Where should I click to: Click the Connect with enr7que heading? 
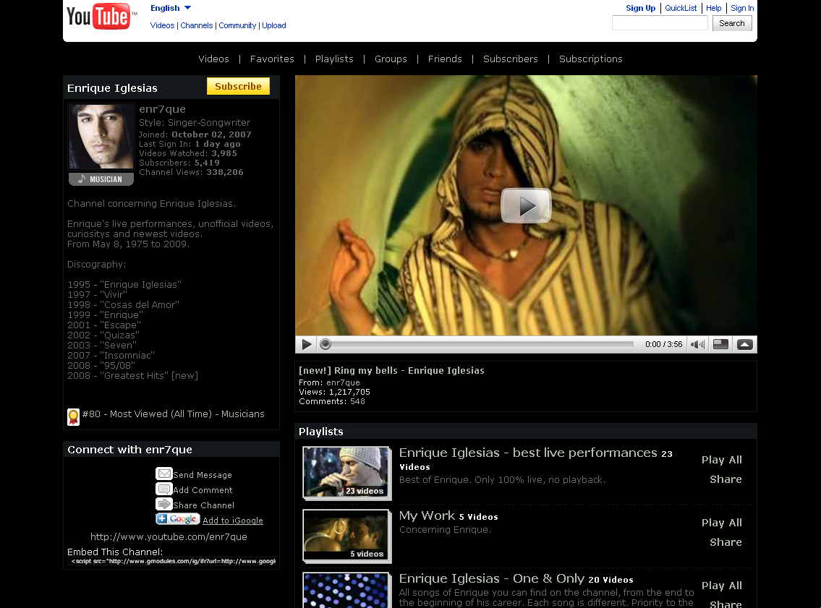click(130, 450)
